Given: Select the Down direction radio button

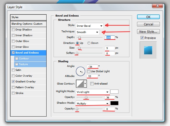Looking at the screenshot, I should coord(89,43).
